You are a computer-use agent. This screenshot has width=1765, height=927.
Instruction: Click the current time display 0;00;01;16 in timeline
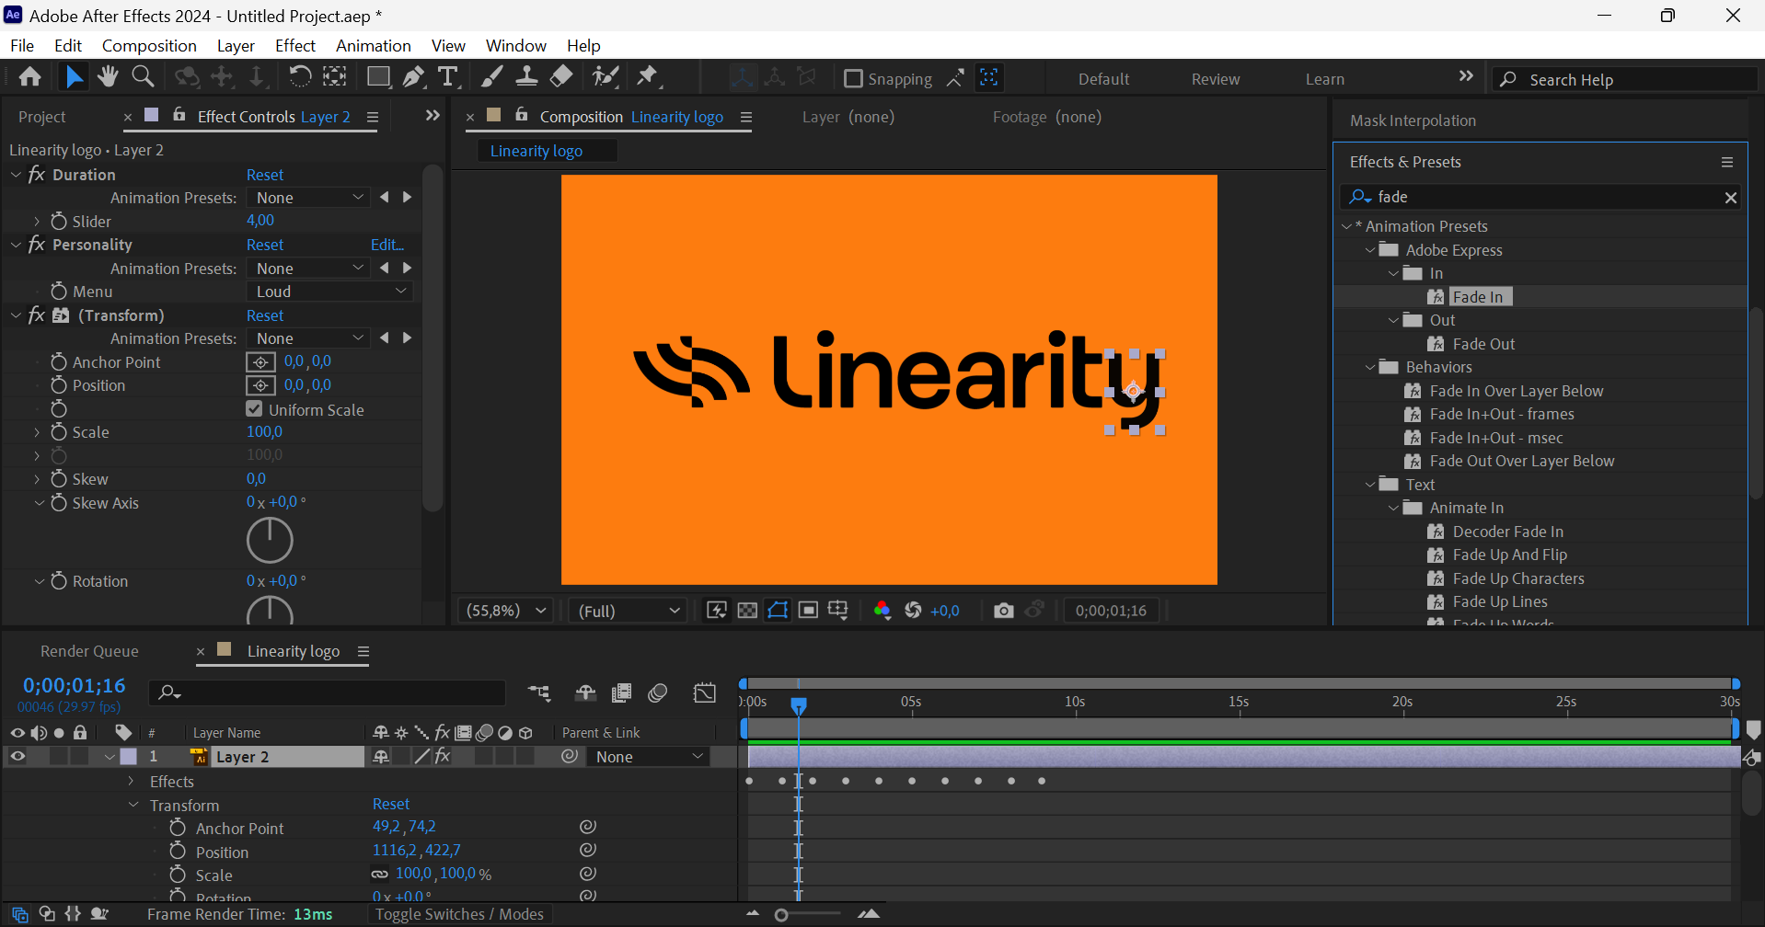(74, 685)
